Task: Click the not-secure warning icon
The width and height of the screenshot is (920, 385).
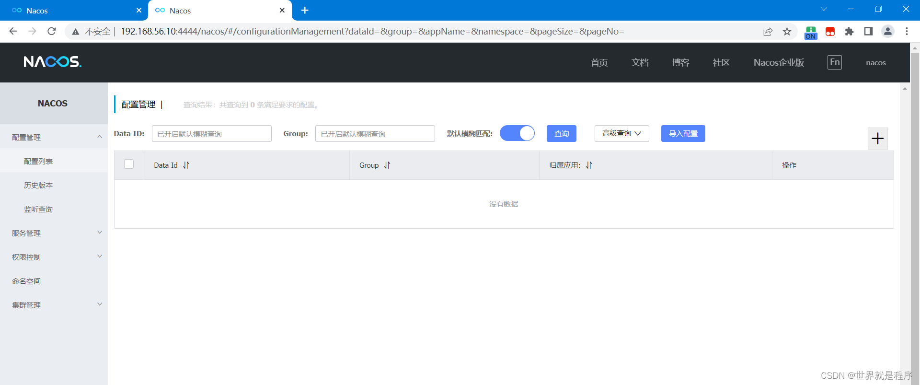Action: tap(75, 32)
